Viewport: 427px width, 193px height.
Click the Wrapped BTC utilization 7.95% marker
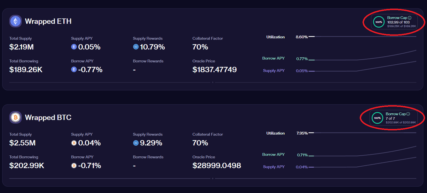point(312,133)
